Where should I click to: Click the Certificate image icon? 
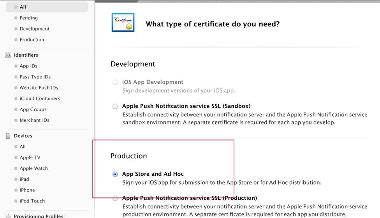(123, 22)
